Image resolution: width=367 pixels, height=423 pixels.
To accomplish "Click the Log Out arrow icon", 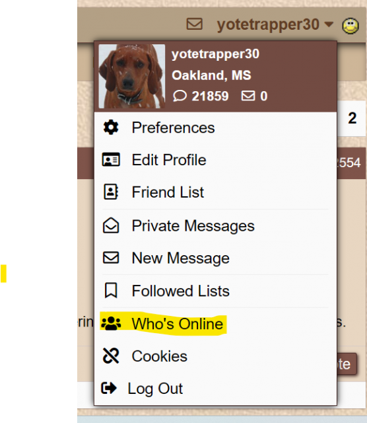I will (109, 389).
